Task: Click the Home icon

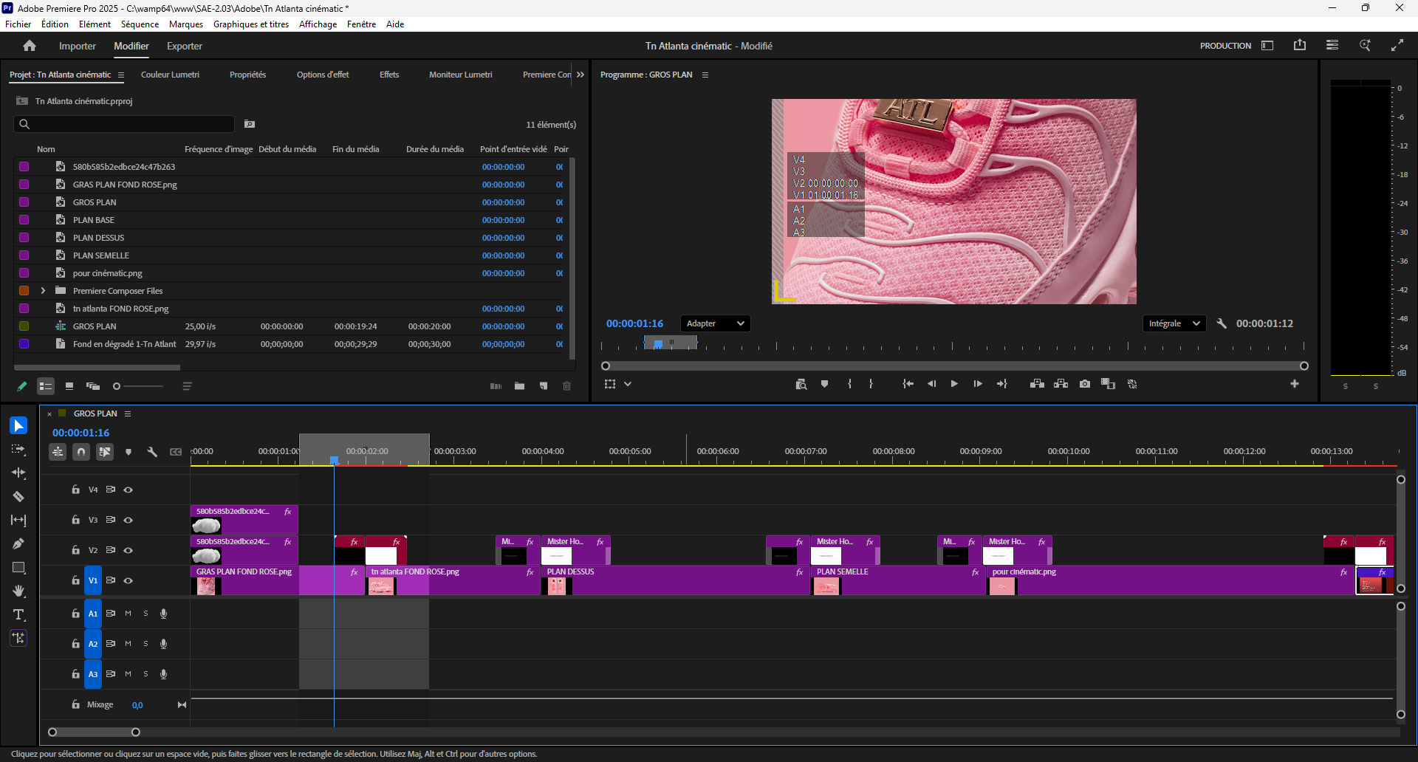Action: tap(30, 46)
